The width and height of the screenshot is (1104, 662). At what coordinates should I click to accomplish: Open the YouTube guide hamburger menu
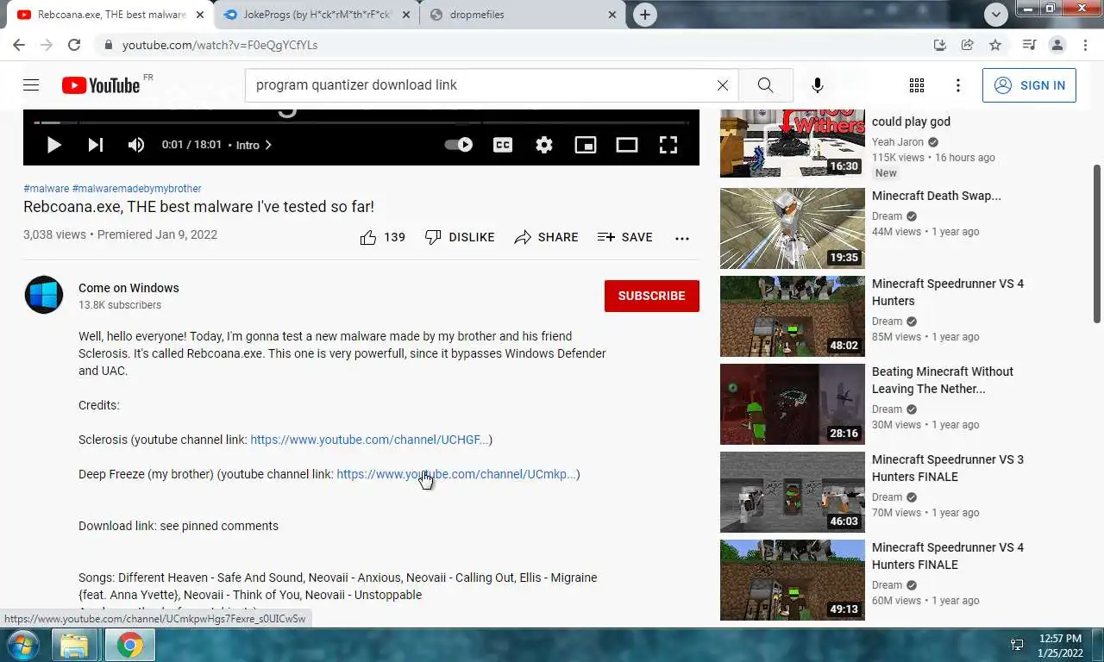(31, 84)
